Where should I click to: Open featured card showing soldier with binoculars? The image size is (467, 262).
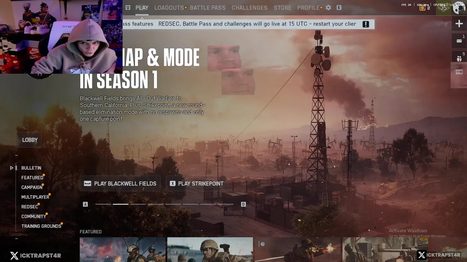210,250
